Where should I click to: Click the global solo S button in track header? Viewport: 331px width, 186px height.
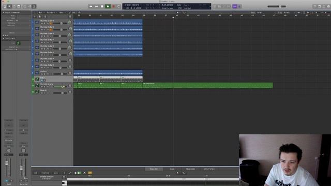click(45, 17)
